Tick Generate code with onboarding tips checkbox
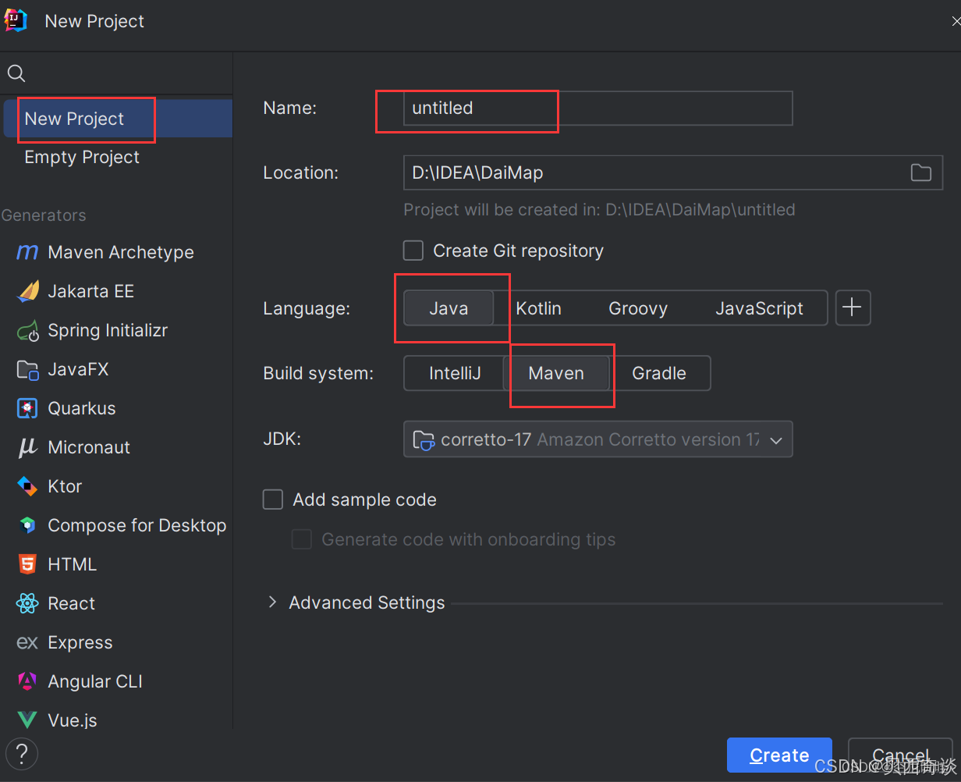961x782 pixels. (302, 539)
